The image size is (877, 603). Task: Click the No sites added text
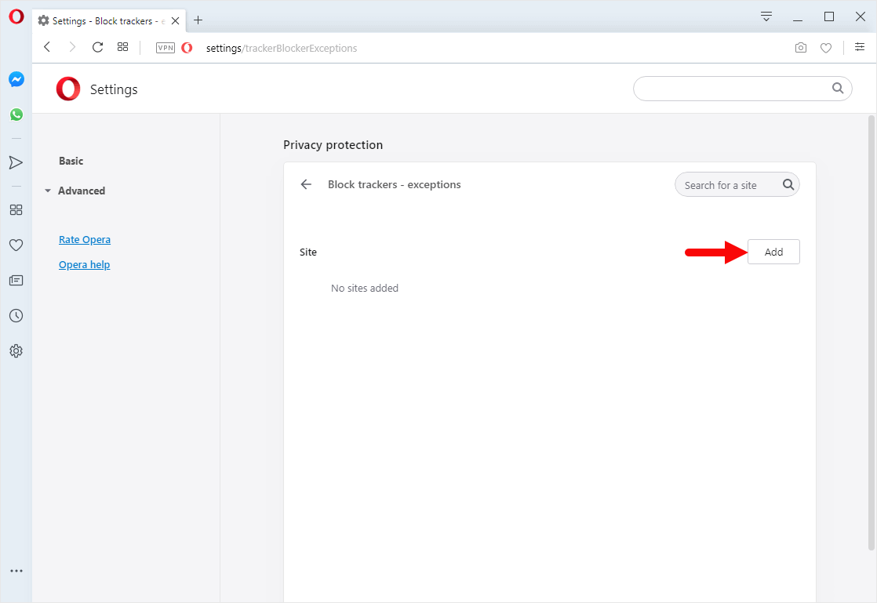365,289
